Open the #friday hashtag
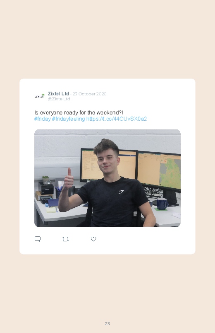 (42, 119)
